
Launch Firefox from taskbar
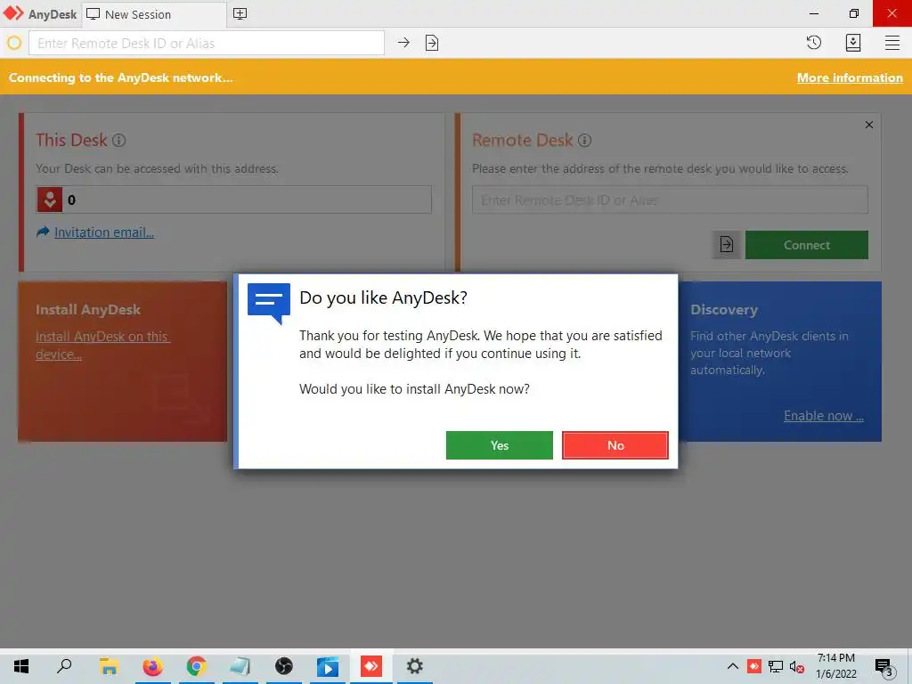(153, 666)
